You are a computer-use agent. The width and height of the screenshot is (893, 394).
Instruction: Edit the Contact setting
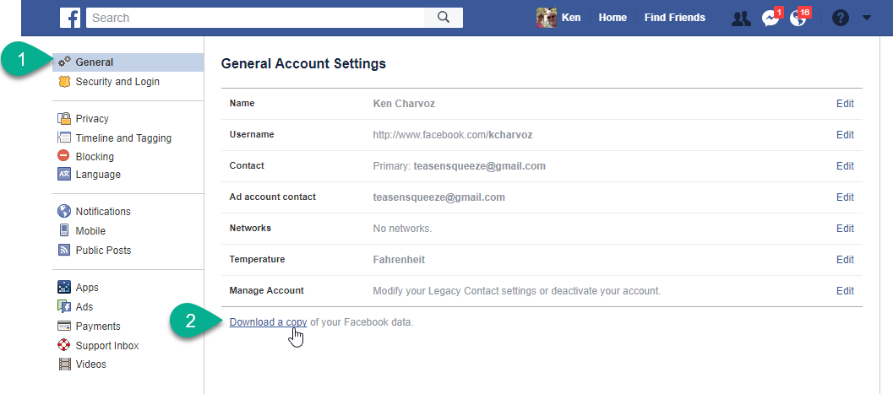point(845,166)
